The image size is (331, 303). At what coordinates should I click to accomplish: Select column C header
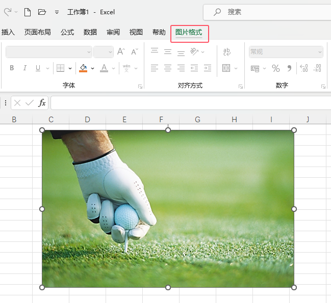(x=51, y=120)
